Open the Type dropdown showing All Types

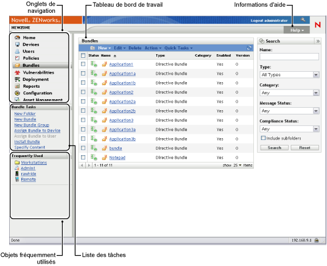[289, 75]
